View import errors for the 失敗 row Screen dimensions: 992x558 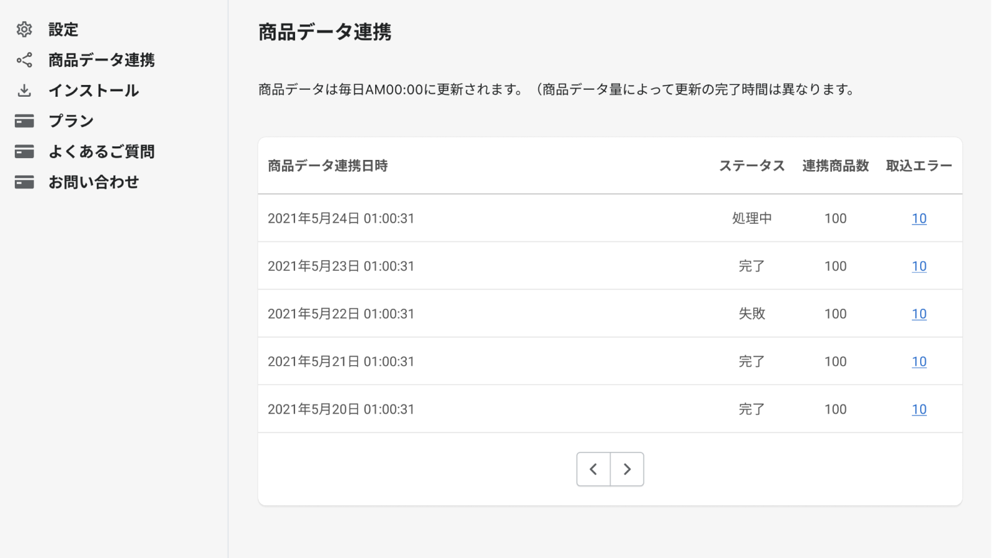point(919,313)
